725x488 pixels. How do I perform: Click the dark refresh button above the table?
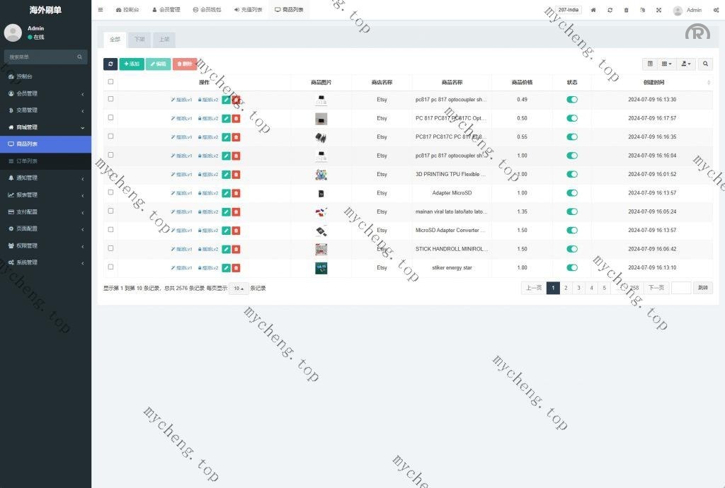[110, 64]
